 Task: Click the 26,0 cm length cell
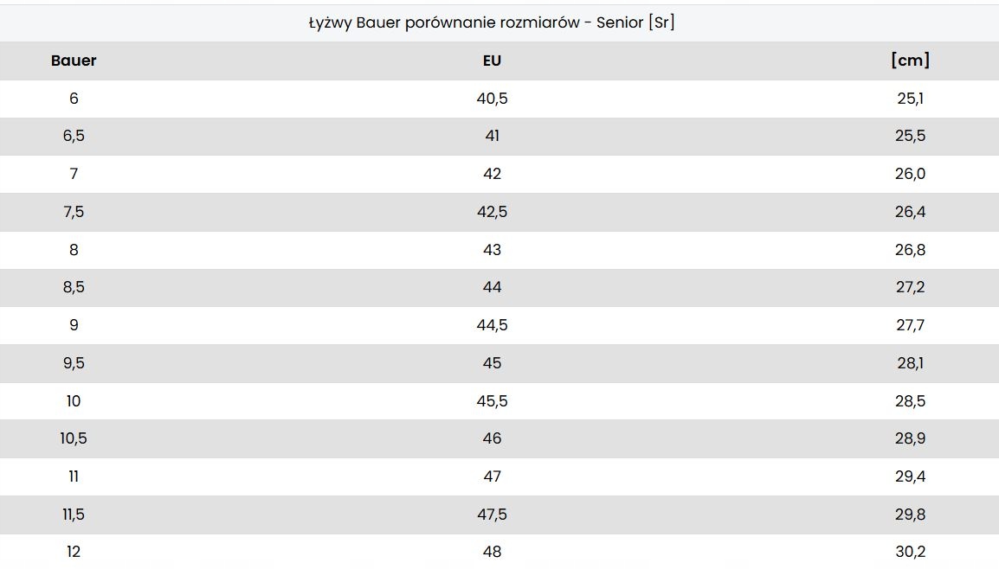pos(910,174)
